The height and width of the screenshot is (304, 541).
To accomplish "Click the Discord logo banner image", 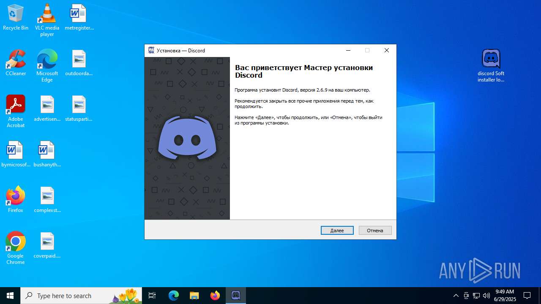I will tap(187, 138).
